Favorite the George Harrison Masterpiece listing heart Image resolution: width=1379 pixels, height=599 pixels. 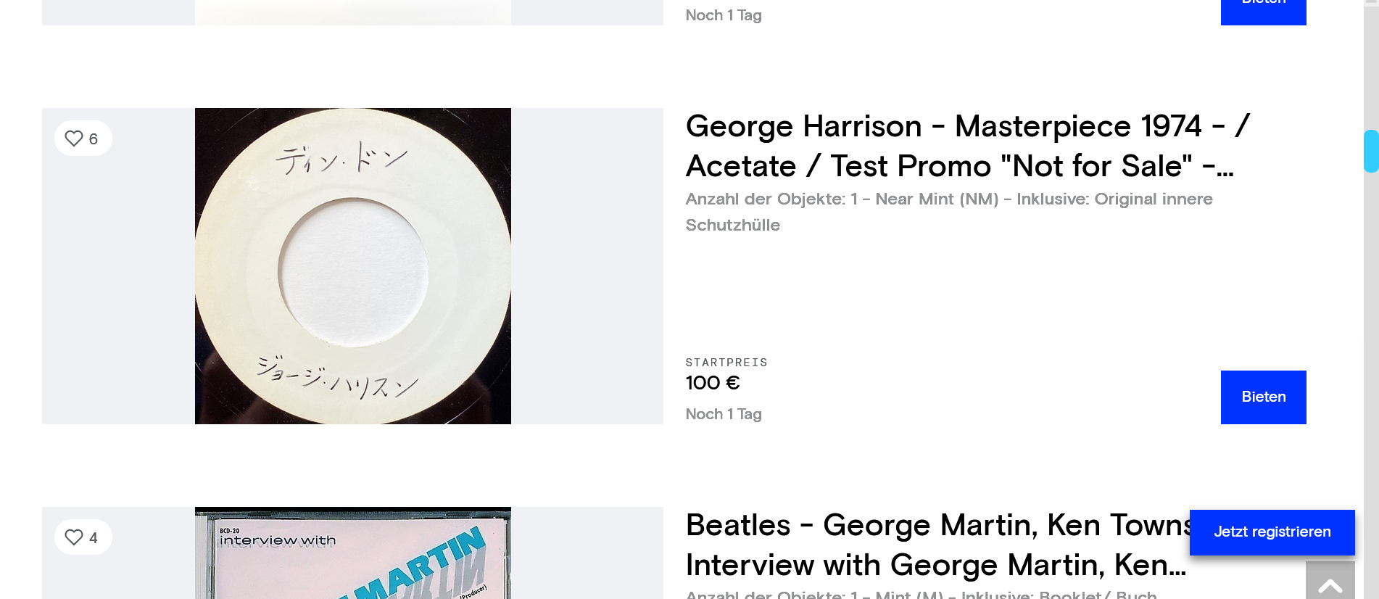pyautogui.click(x=74, y=139)
